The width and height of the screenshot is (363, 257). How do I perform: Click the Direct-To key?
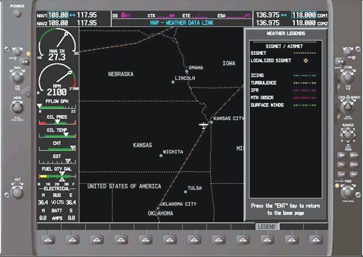342,155
